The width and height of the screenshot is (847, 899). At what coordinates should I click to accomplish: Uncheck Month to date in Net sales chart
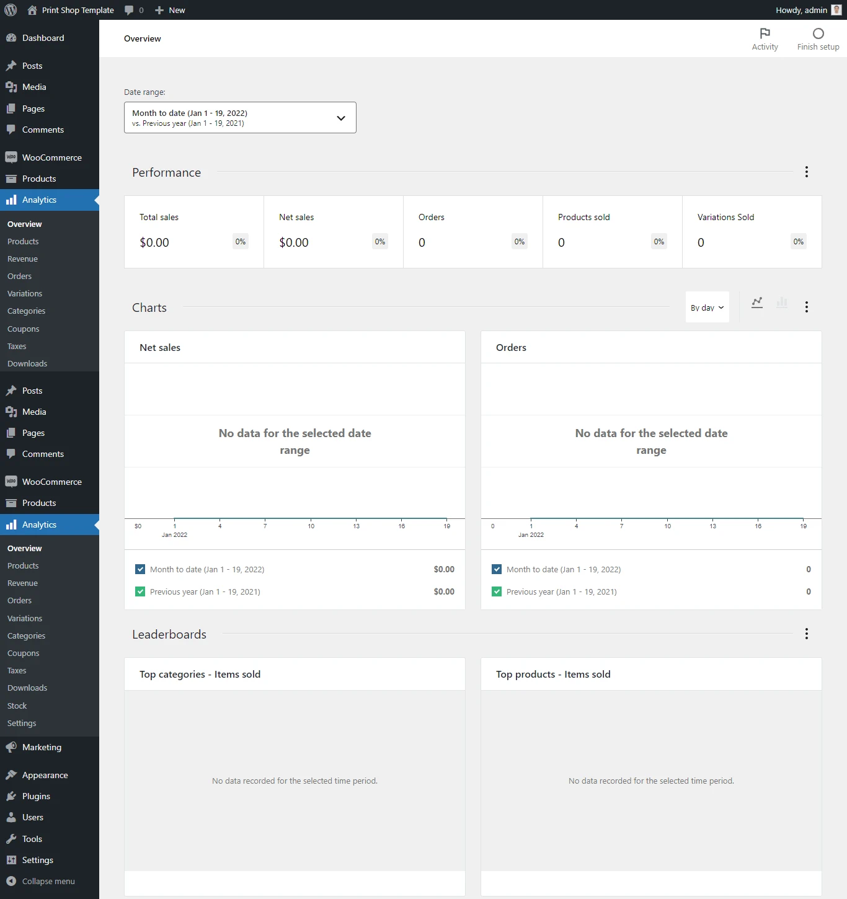(140, 569)
